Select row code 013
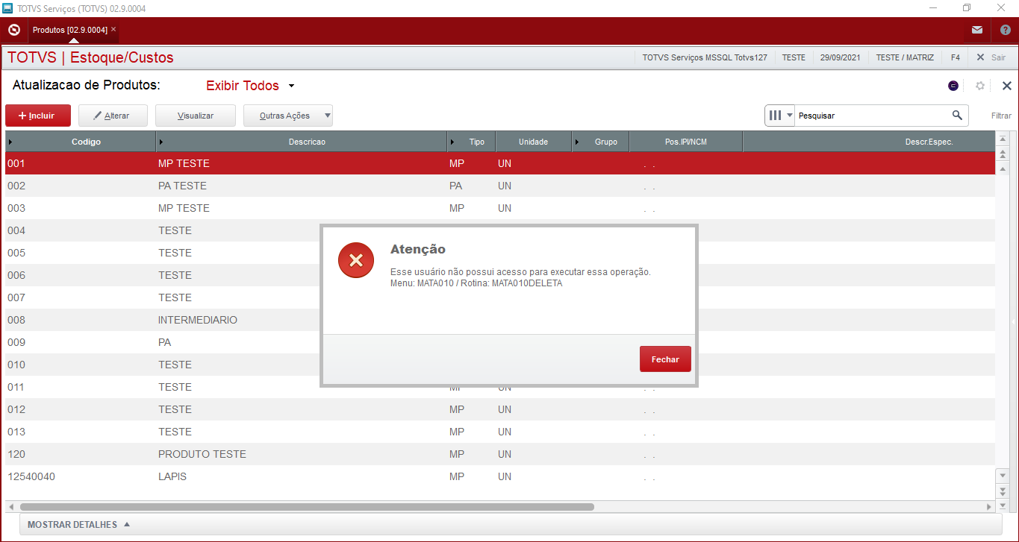Viewport: 1019px width, 542px height. click(16, 432)
